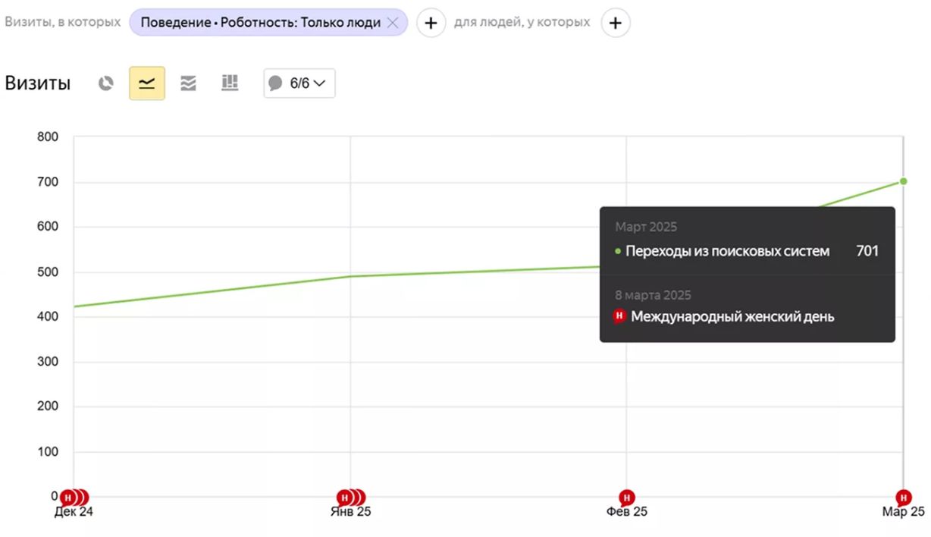Click the 'Янв 25' axis label
Screen dimensions: 931x537
[x=351, y=513]
